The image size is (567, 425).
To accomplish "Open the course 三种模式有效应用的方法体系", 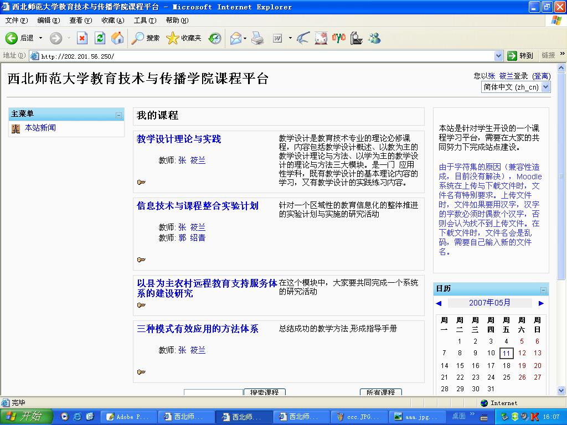I will tap(198, 329).
